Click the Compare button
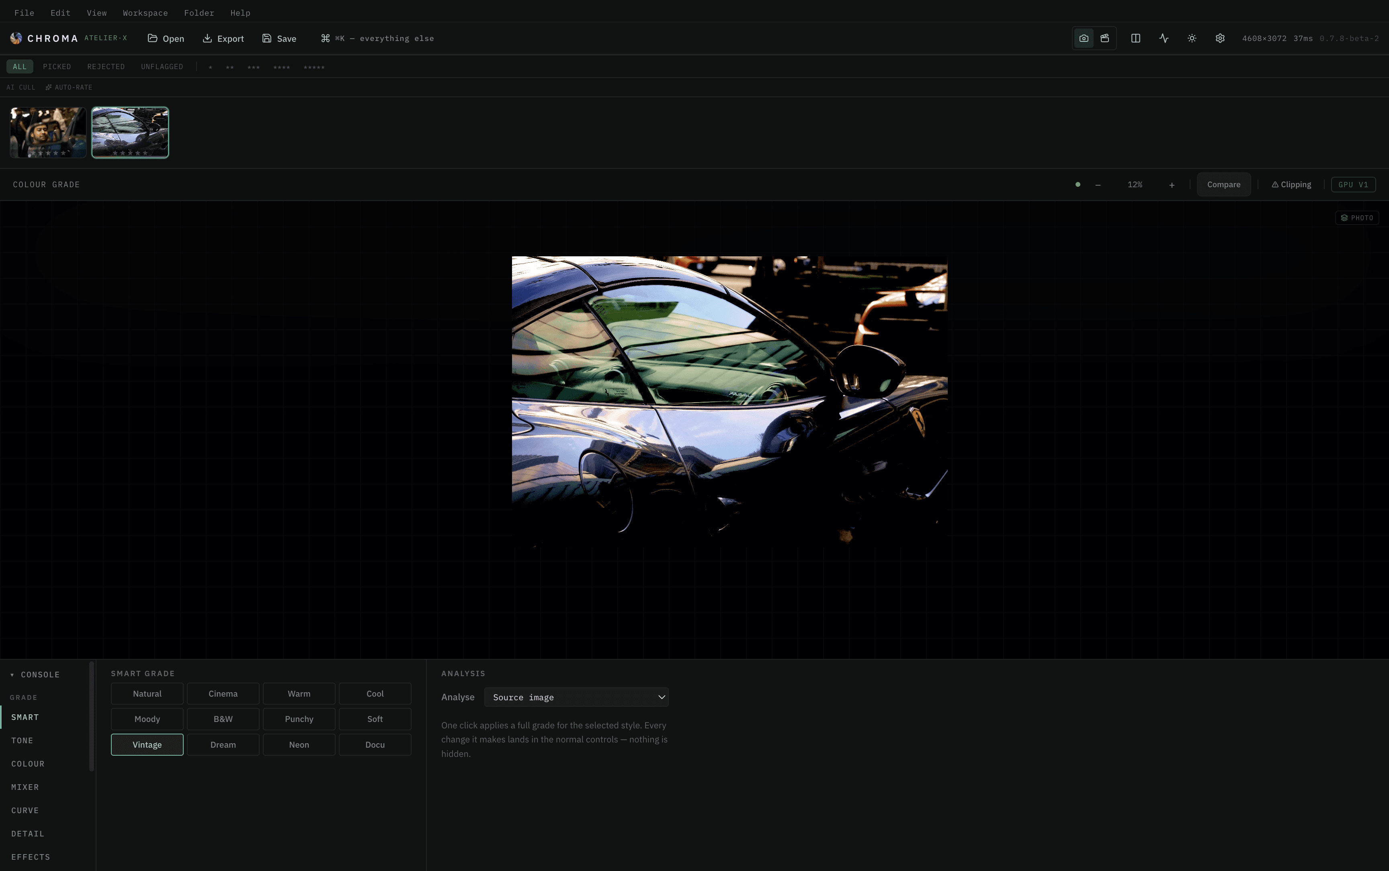This screenshot has height=871, width=1389. tap(1224, 185)
